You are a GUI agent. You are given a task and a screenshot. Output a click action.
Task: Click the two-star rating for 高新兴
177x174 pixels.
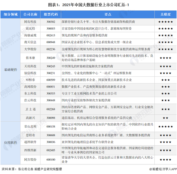point(165,118)
